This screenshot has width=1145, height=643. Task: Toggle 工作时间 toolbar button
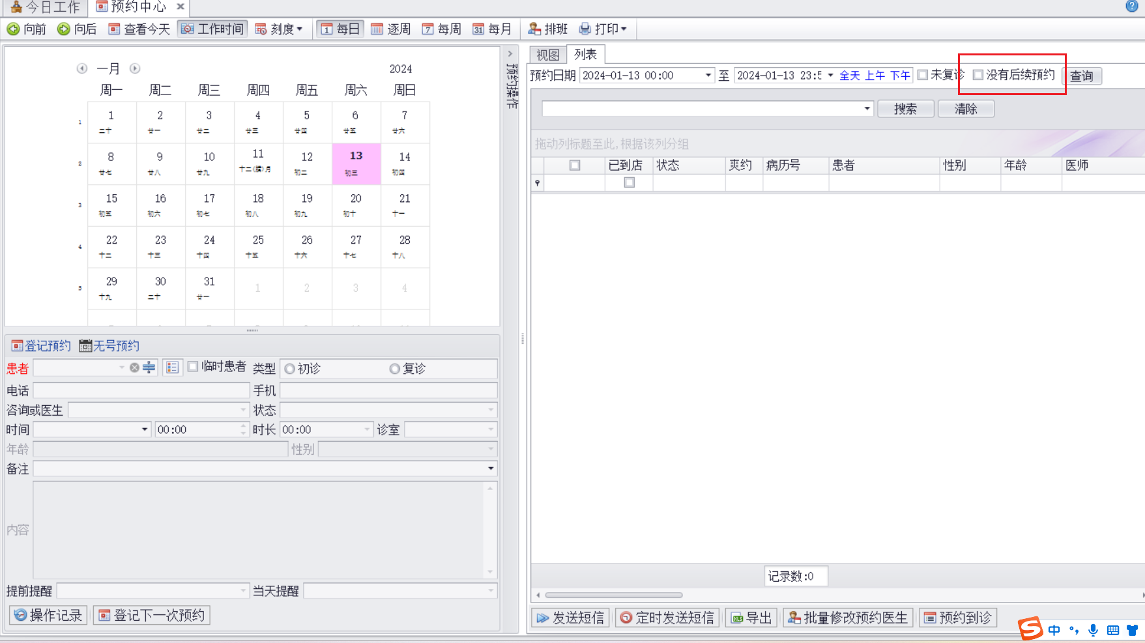pos(212,29)
